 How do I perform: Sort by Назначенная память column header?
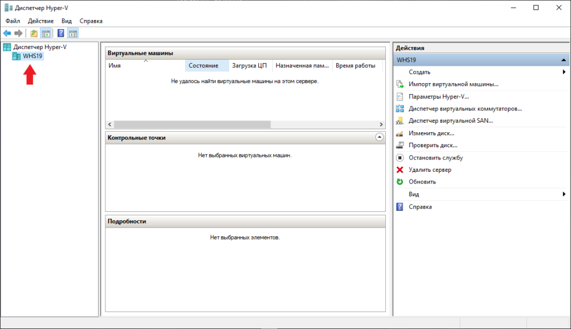click(x=302, y=66)
